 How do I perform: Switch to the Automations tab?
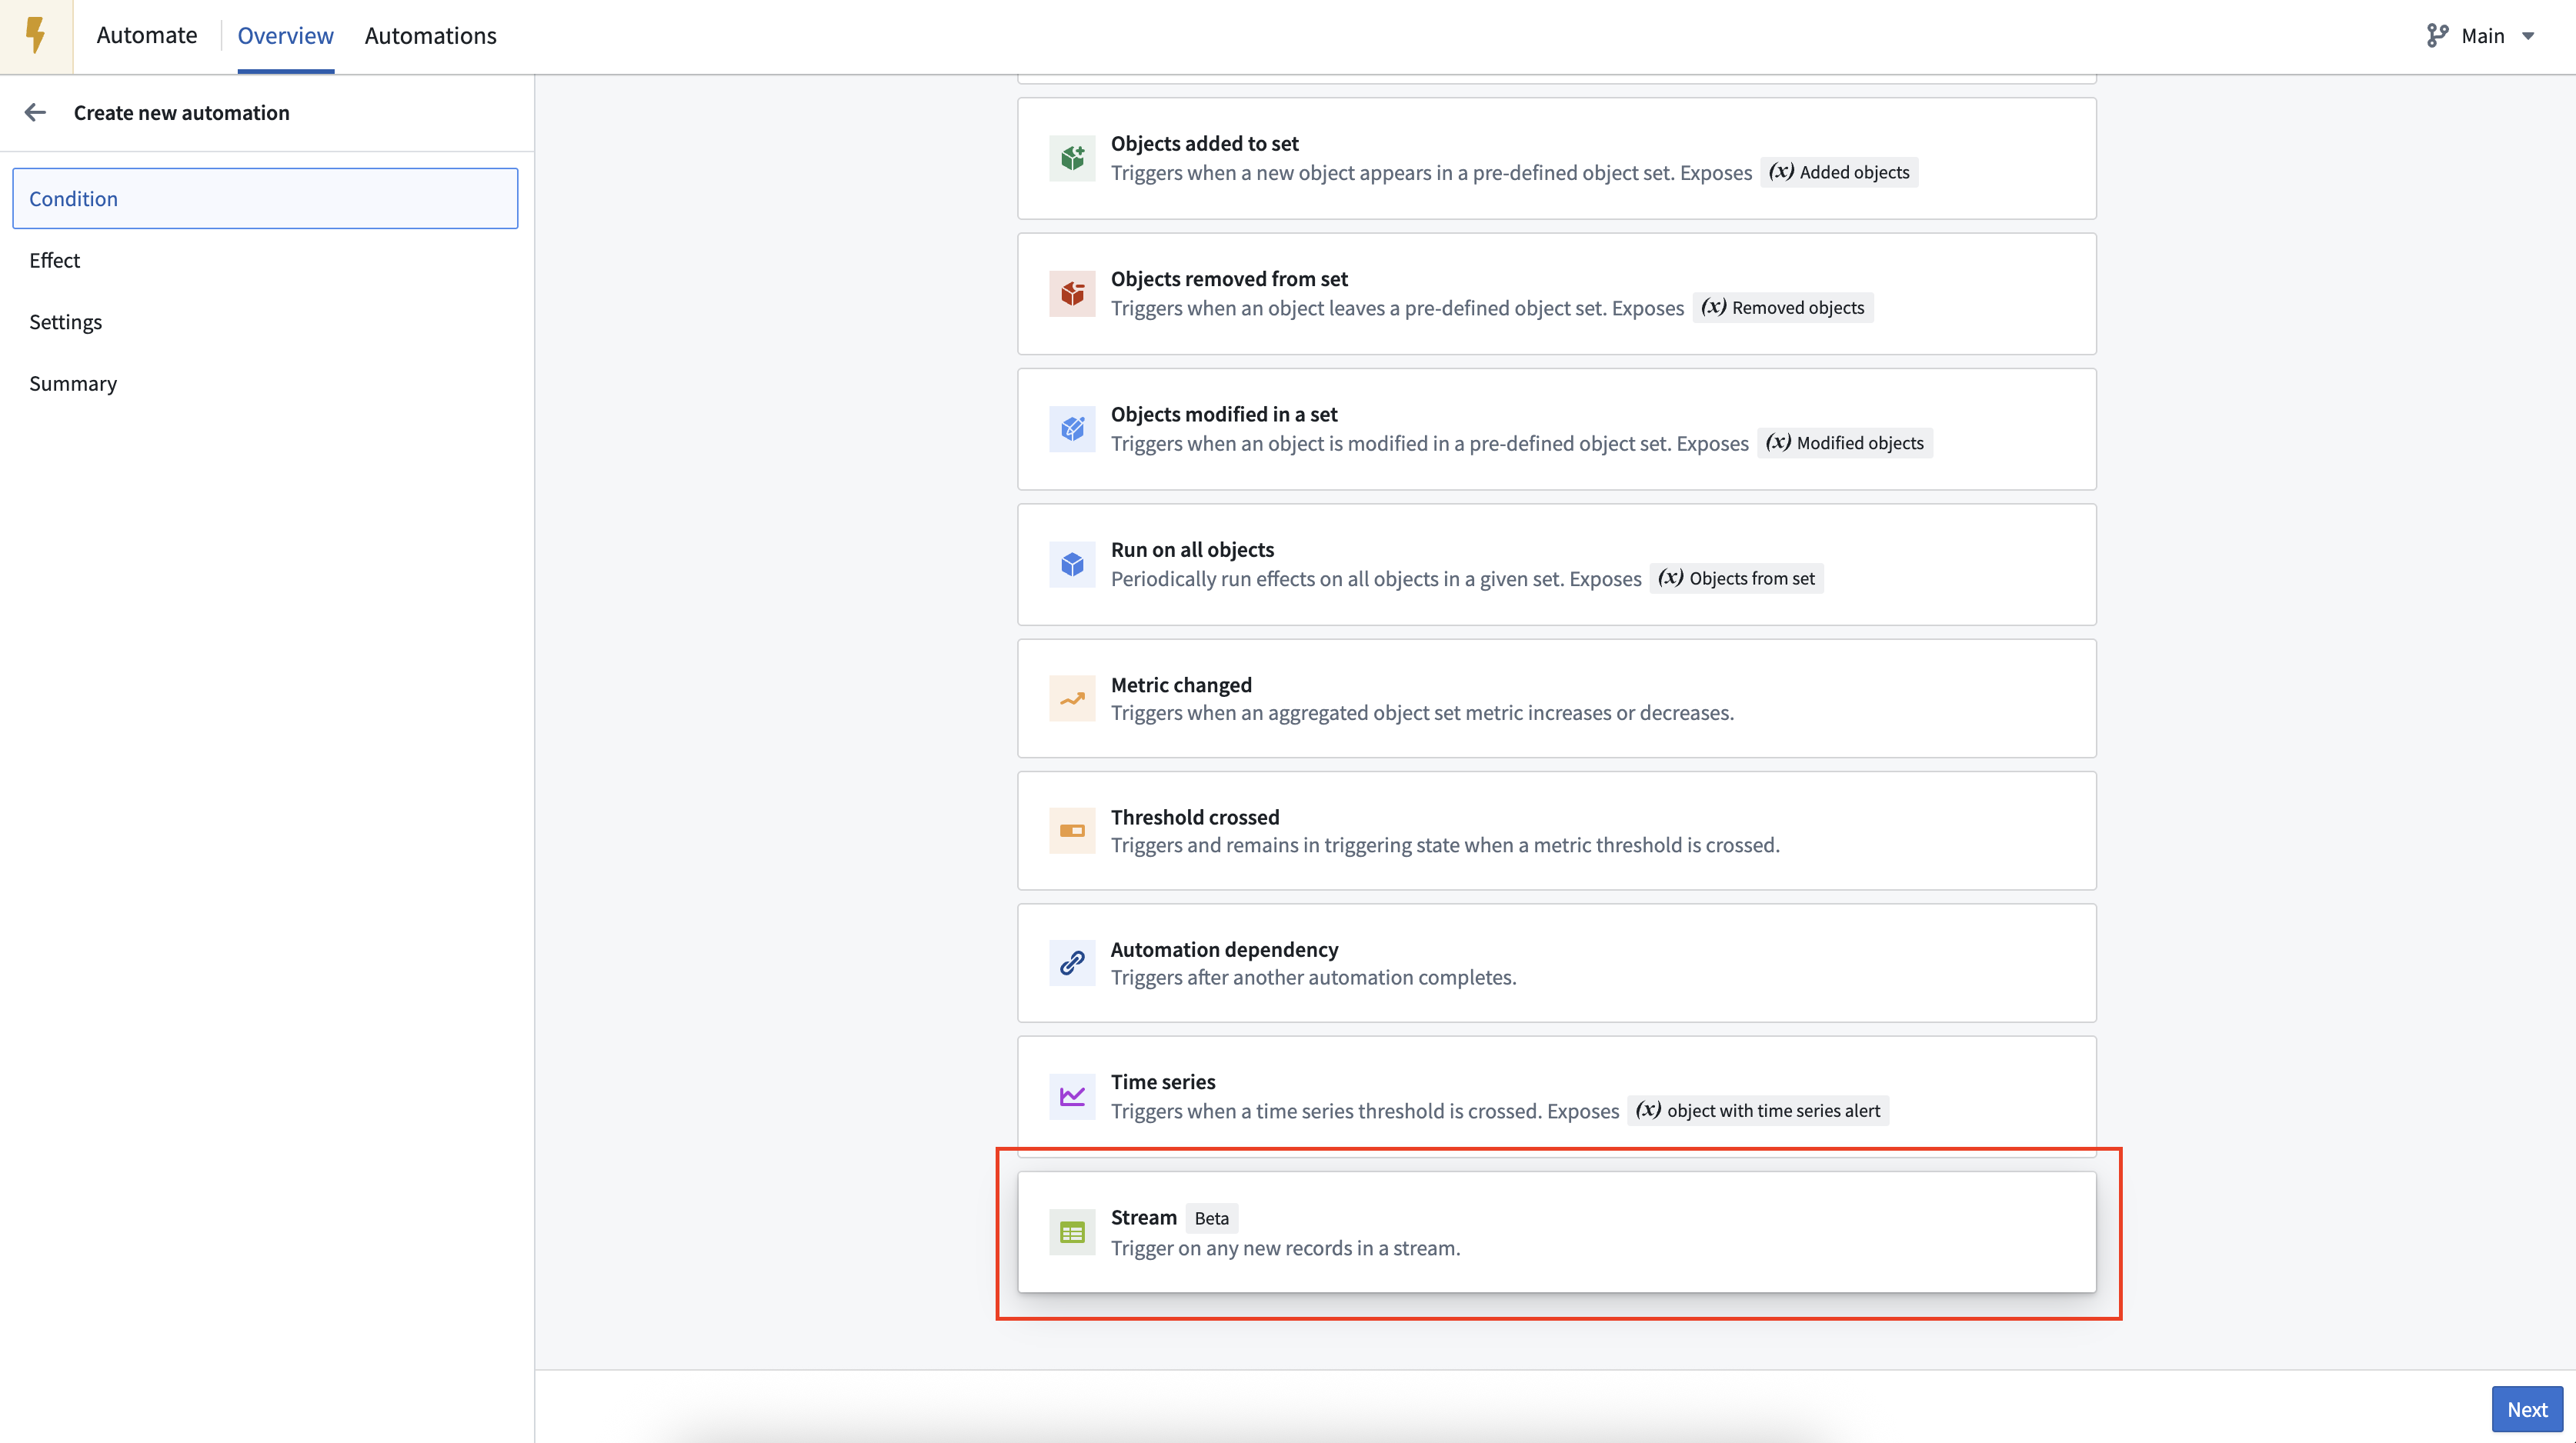tap(430, 35)
